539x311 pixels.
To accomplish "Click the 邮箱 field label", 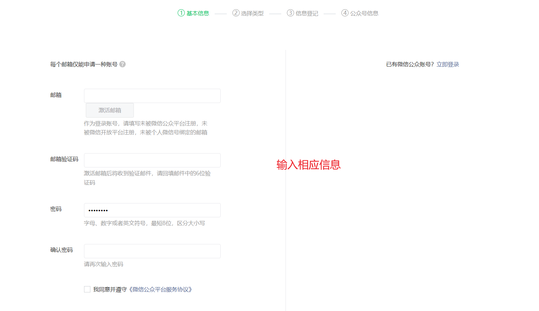I will click(x=56, y=95).
